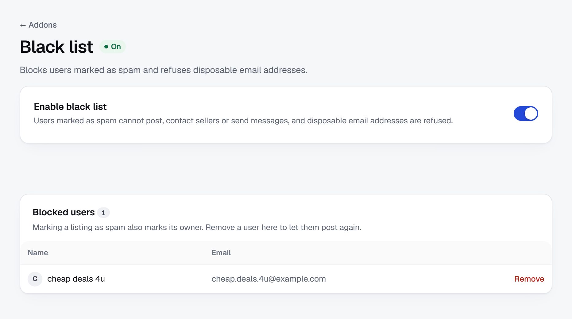This screenshot has width=572, height=319.
Task: Click the Blocked users count badge
Action: (x=103, y=213)
